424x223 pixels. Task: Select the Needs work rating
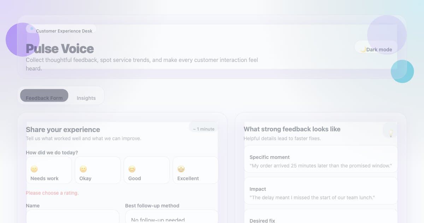coord(49,170)
